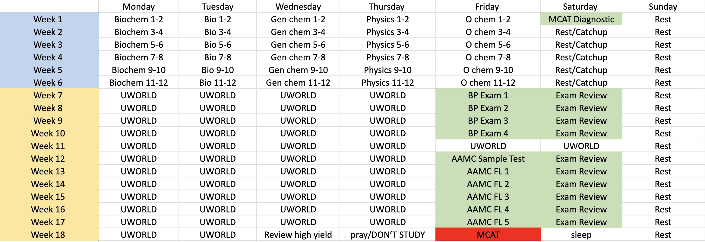Select the BP Exam 1 cell
Viewport: 705px width, 242px height.
[488, 95]
